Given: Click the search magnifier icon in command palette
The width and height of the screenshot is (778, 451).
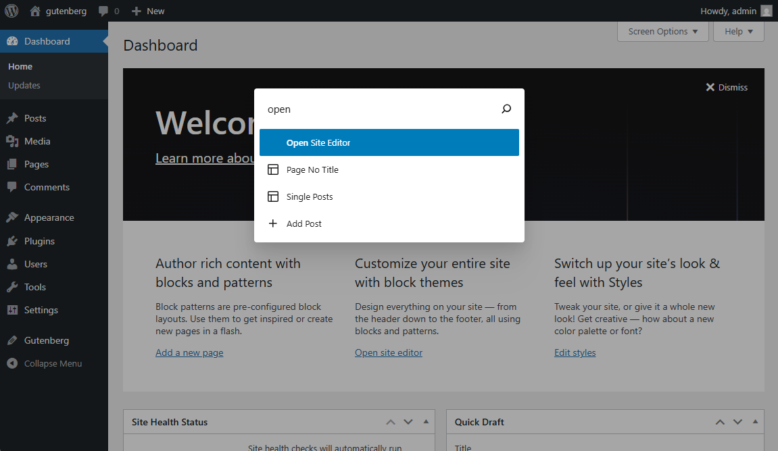Looking at the screenshot, I should pyautogui.click(x=506, y=109).
